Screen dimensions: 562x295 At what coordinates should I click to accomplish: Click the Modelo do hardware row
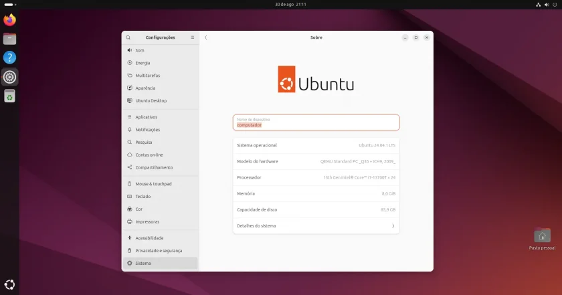(x=316, y=162)
